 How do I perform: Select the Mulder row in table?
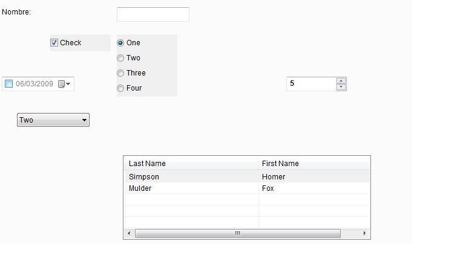tap(140, 188)
